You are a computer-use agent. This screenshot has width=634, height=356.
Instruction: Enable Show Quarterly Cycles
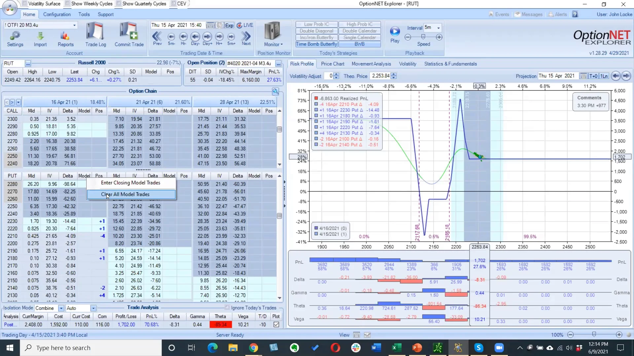119,3
